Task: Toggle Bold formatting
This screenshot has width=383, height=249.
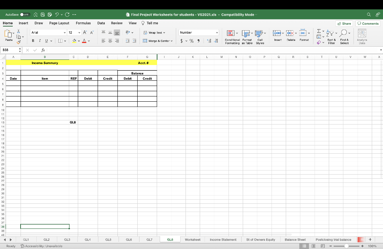Action: click(33, 41)
